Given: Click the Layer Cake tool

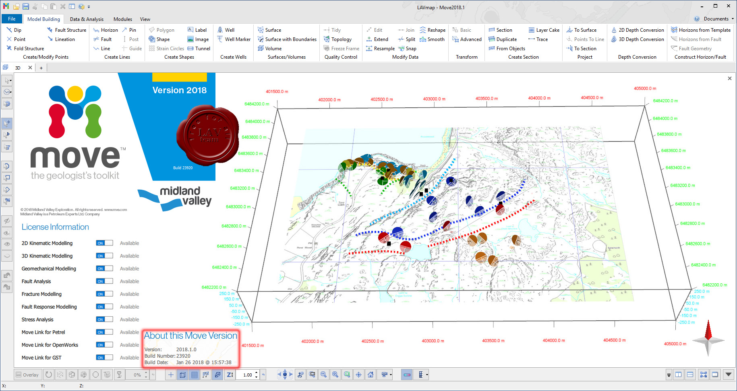Looking at the screenshot, I should point(544,30).
